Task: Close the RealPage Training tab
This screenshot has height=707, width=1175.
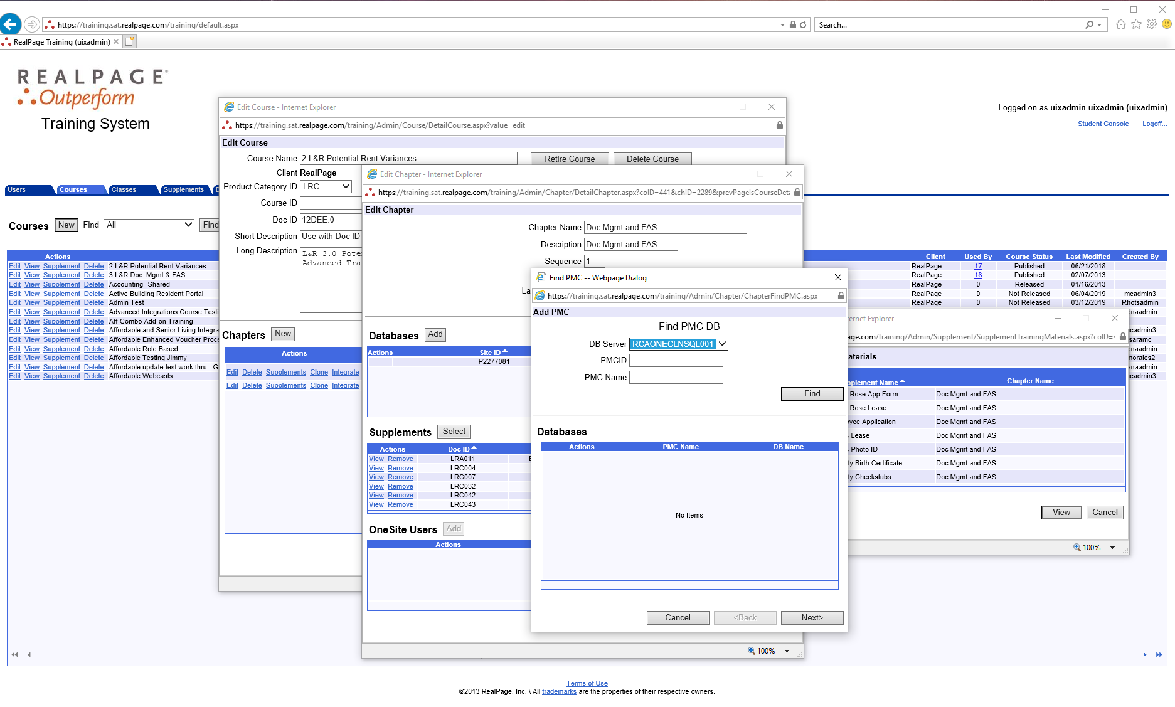Action: [116, 41]
